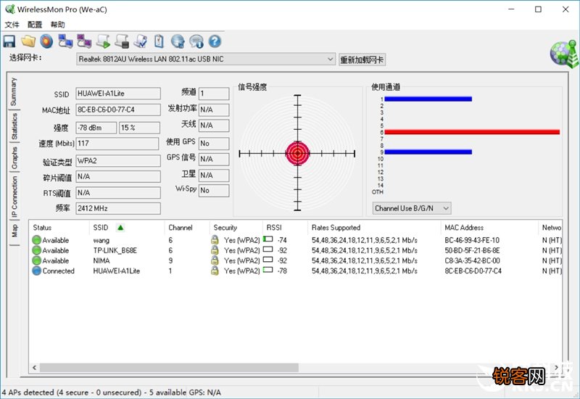This screenshot has height=399, width=580.
Task: Switch to the Map tab
Action: [14, 231]
